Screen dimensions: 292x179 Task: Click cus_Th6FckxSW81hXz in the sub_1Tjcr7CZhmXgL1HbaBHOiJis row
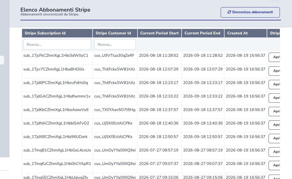[x=115, y=69]
